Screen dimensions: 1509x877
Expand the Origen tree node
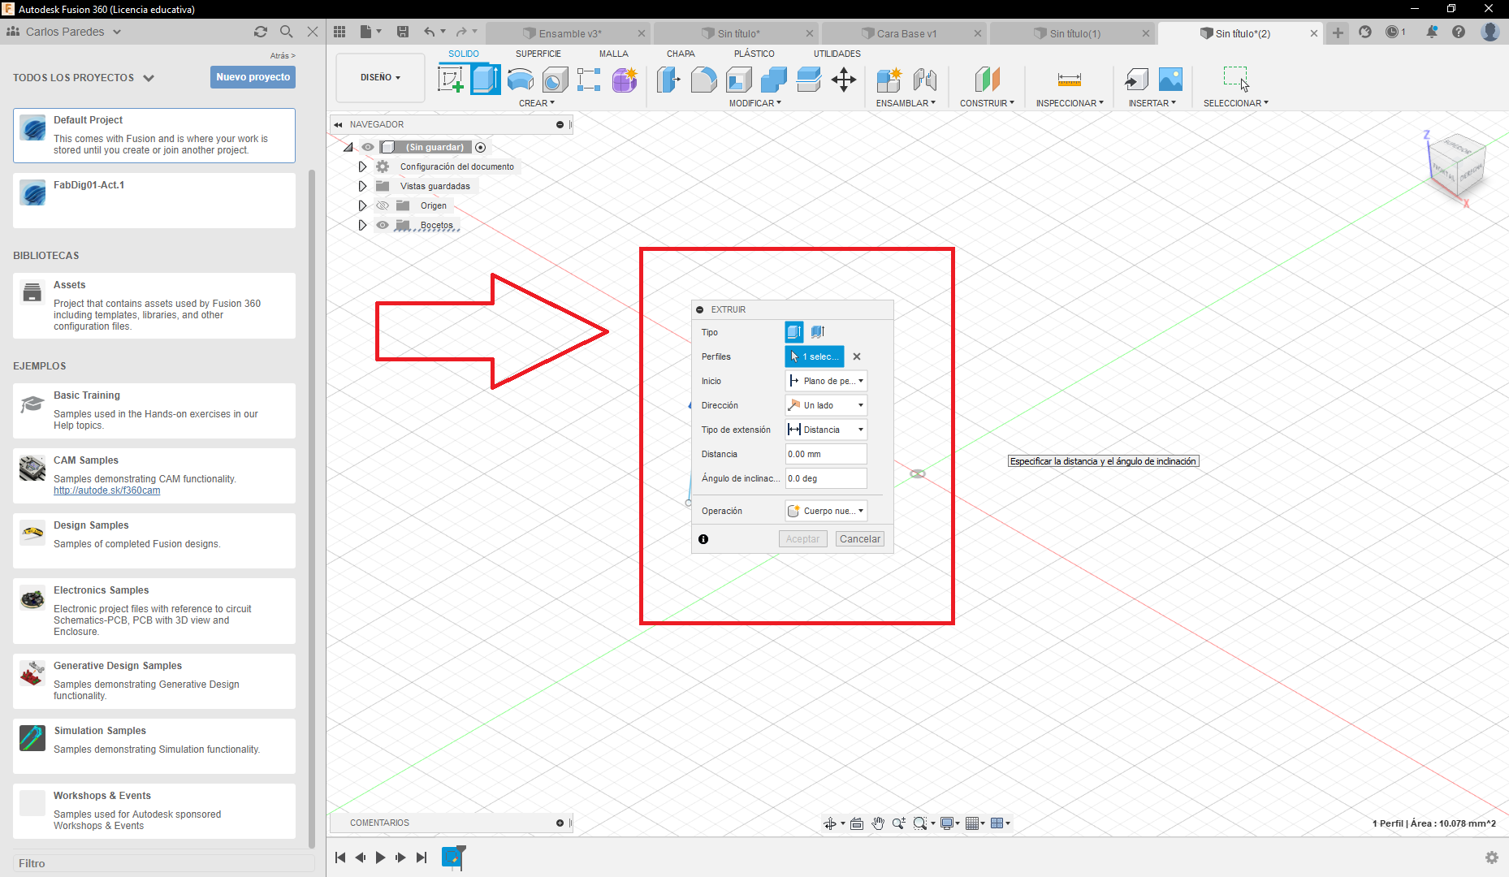(x=362, y=205)
